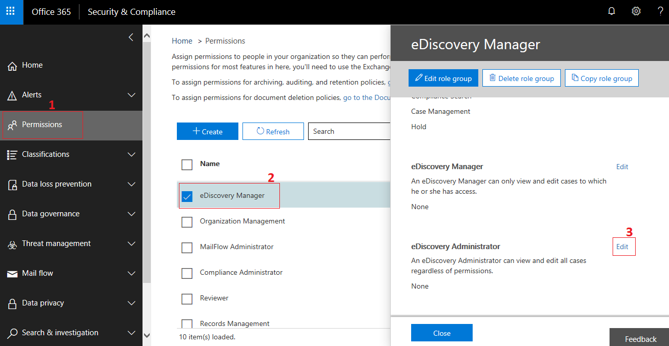Image resolution: width=669 pixels, height=346 pixels.
Task: Click Edit next to eDiscovery Manager
Action: tap(622, 167)
